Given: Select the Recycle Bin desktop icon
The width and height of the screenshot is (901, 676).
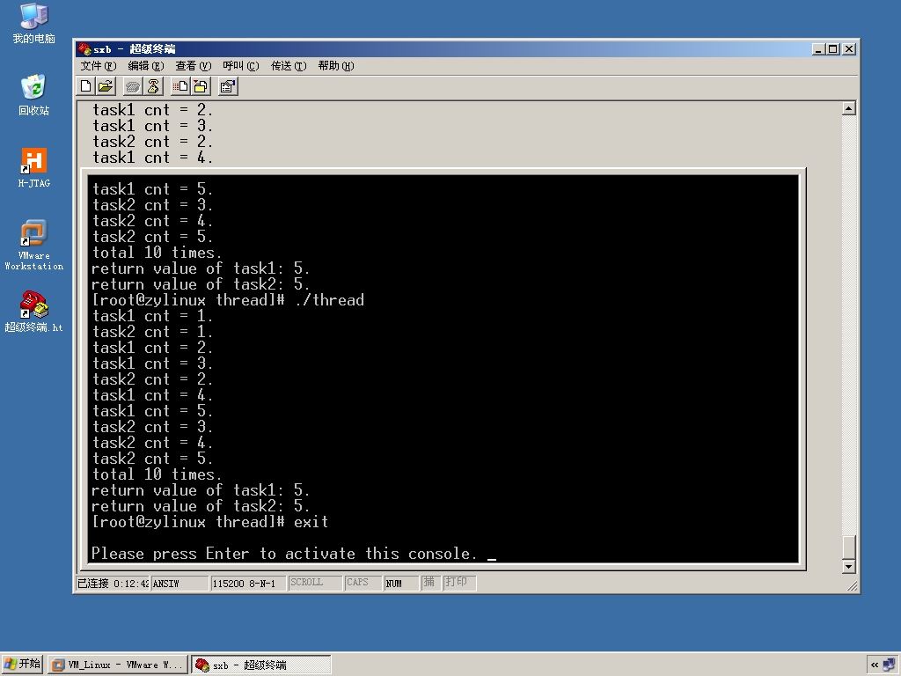Looking at the screenshot, I should pos(34,95).
